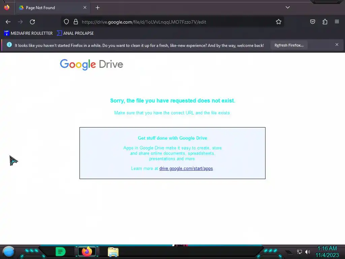Screen dimensions: 345x259
Task: Close the Page Not Found tab
Action: [x=85, y=7]
